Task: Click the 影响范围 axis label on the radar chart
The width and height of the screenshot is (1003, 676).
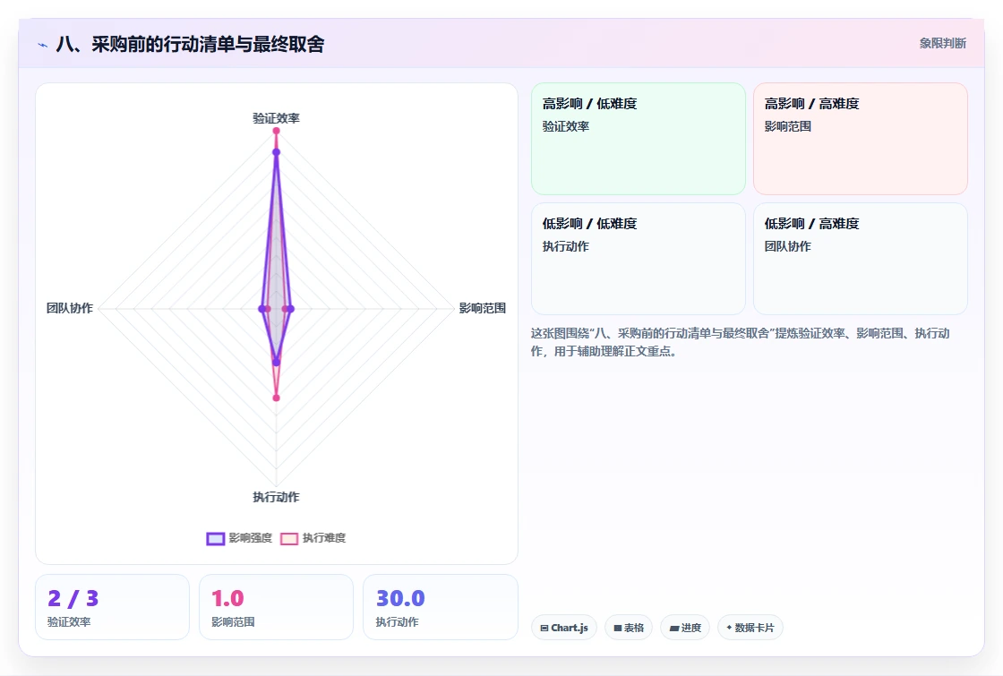Action: 483,308
